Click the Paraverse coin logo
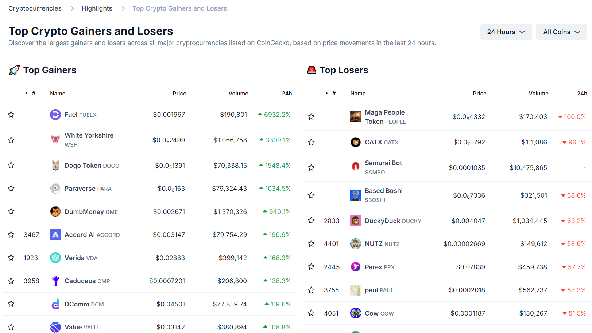 (x=55, y=189)
